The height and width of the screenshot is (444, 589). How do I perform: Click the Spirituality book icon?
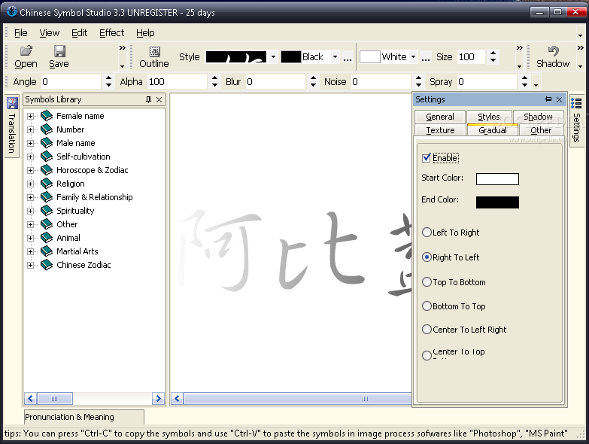pyautogui.click(x=47, y=211)
